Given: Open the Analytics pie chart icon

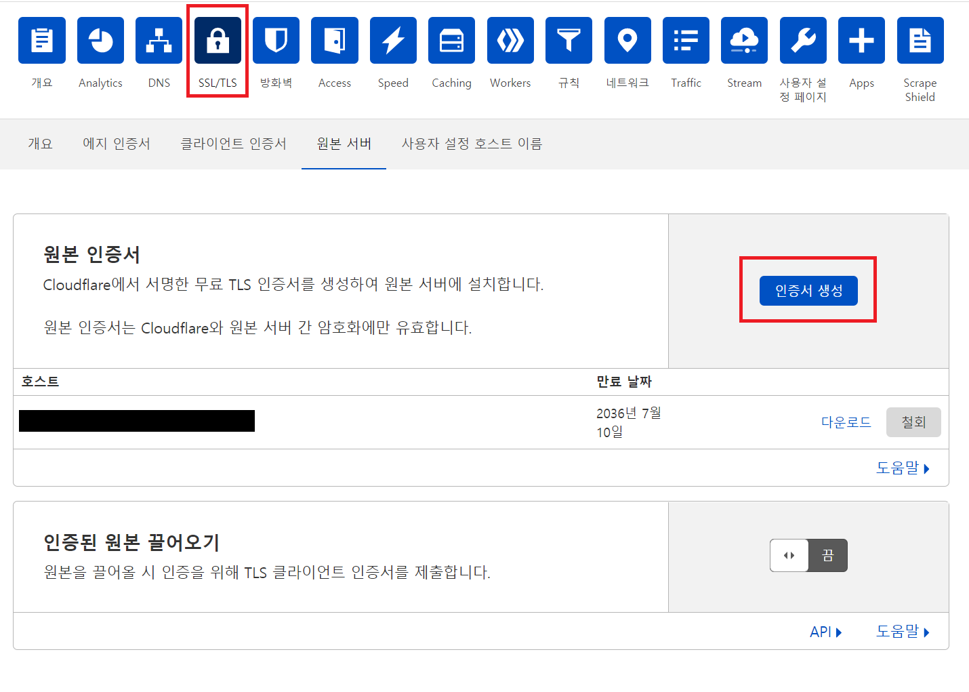Looking at the screenshot, I should [x=100, y=41].
